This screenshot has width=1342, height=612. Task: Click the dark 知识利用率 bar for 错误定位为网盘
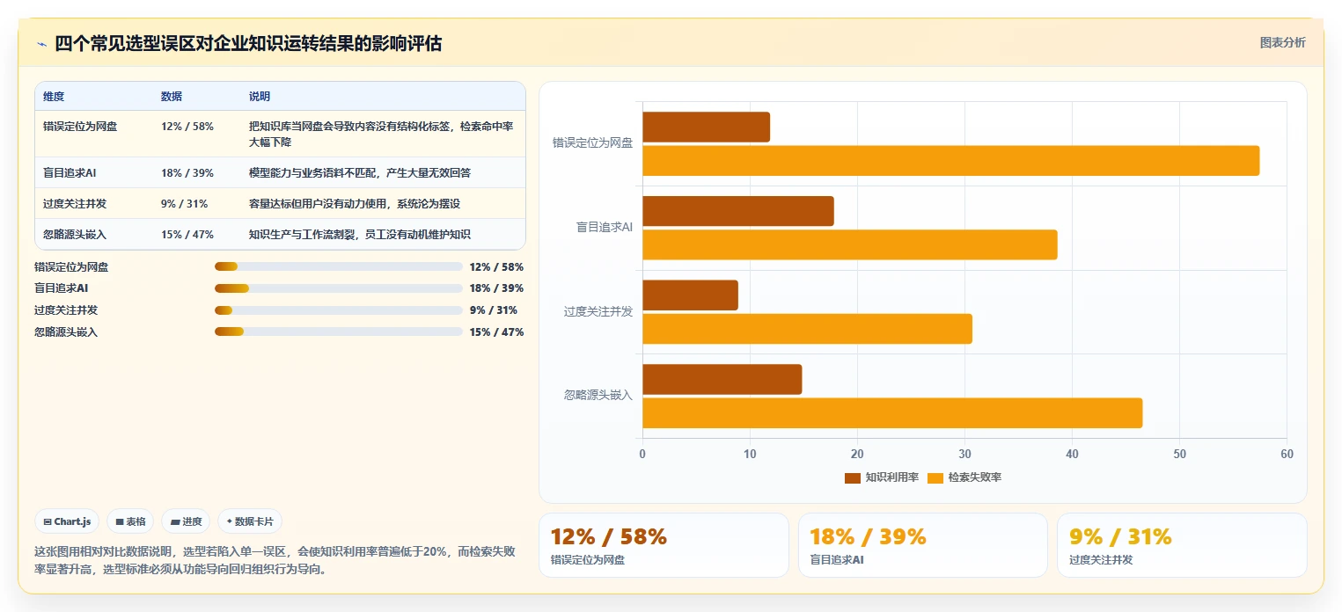point(707,127)
